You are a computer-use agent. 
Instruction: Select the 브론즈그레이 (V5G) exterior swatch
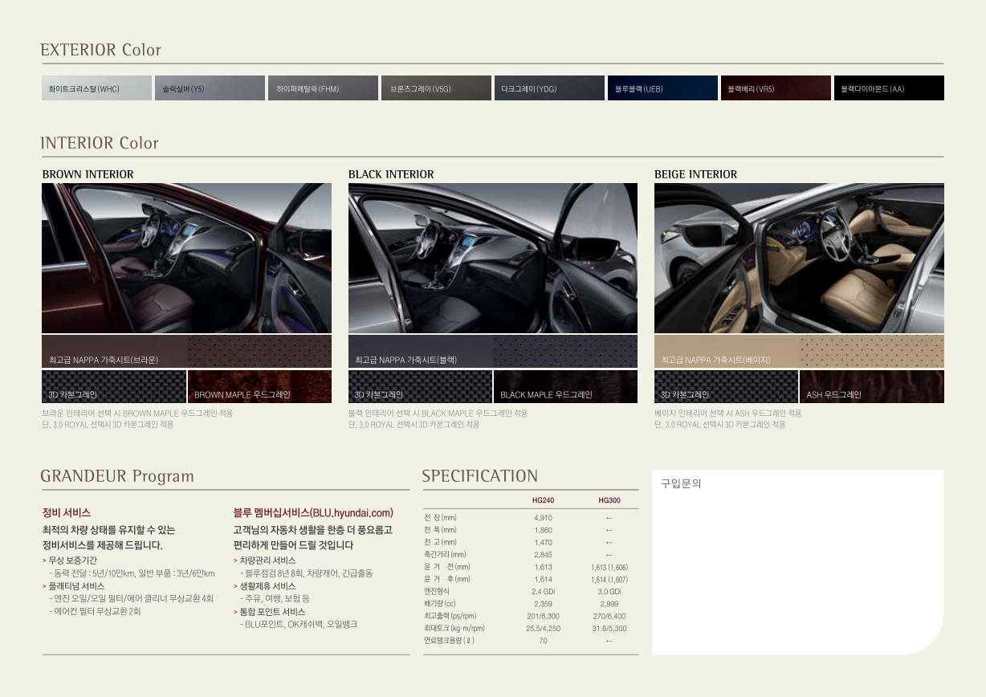(x=436, y=88)
